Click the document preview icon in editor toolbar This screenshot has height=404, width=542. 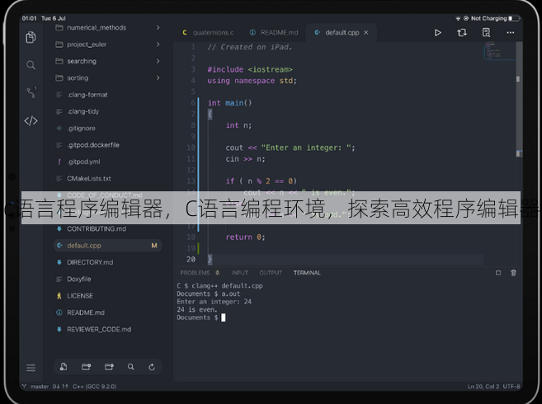486,32
